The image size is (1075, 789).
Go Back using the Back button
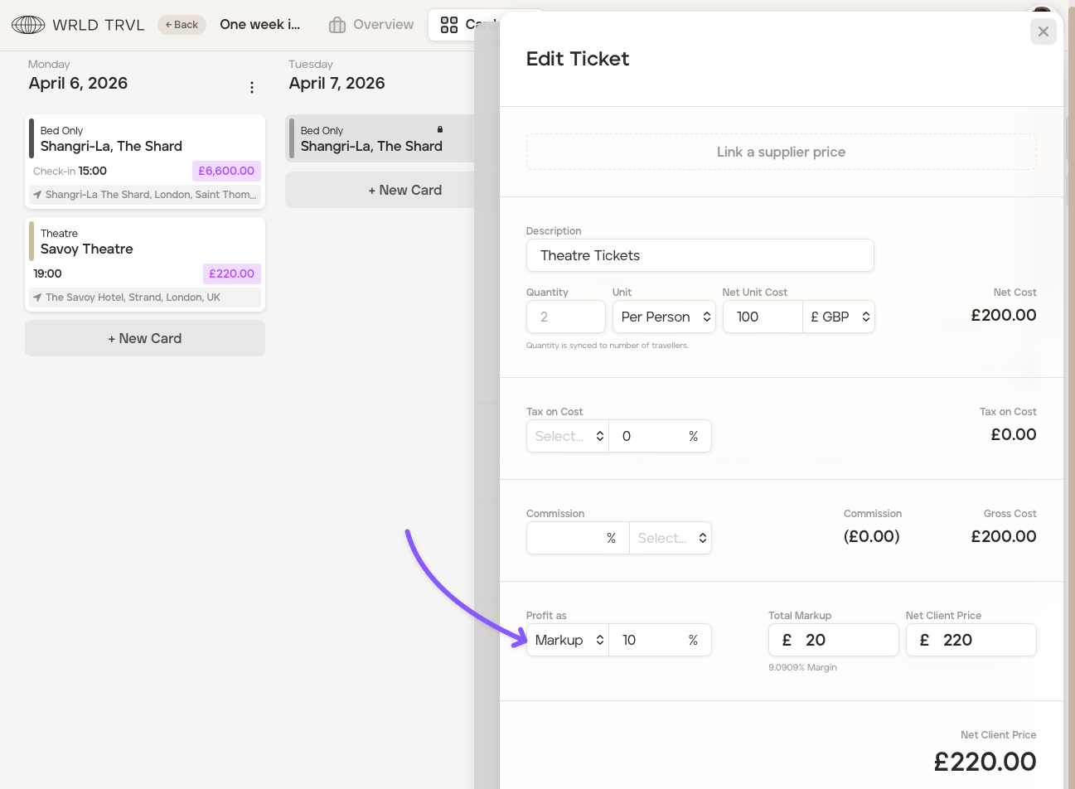(182, 25)
